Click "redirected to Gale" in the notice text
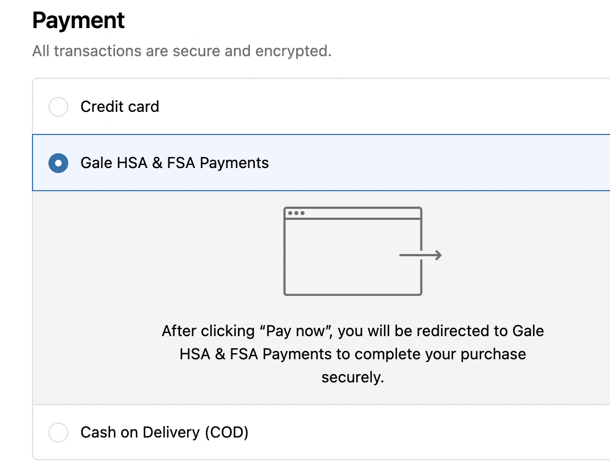Screen dimensions: 610x475 480,331
